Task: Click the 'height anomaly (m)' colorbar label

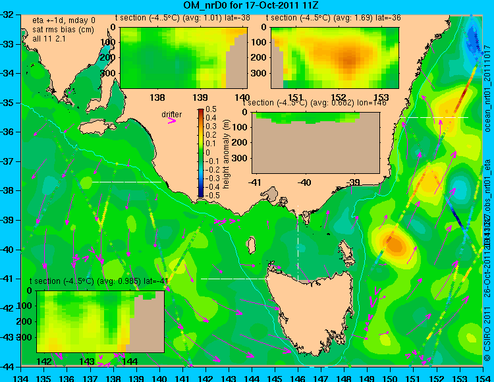Action: (226, 154)
